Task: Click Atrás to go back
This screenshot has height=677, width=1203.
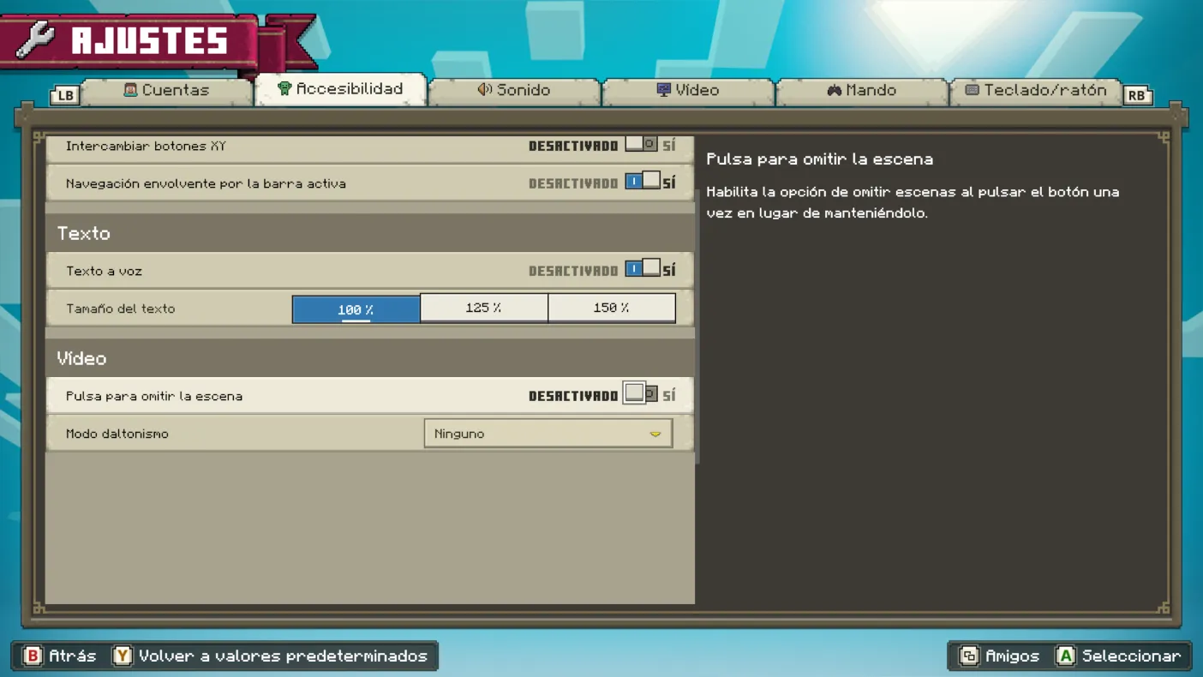Action: click(61, 656)
